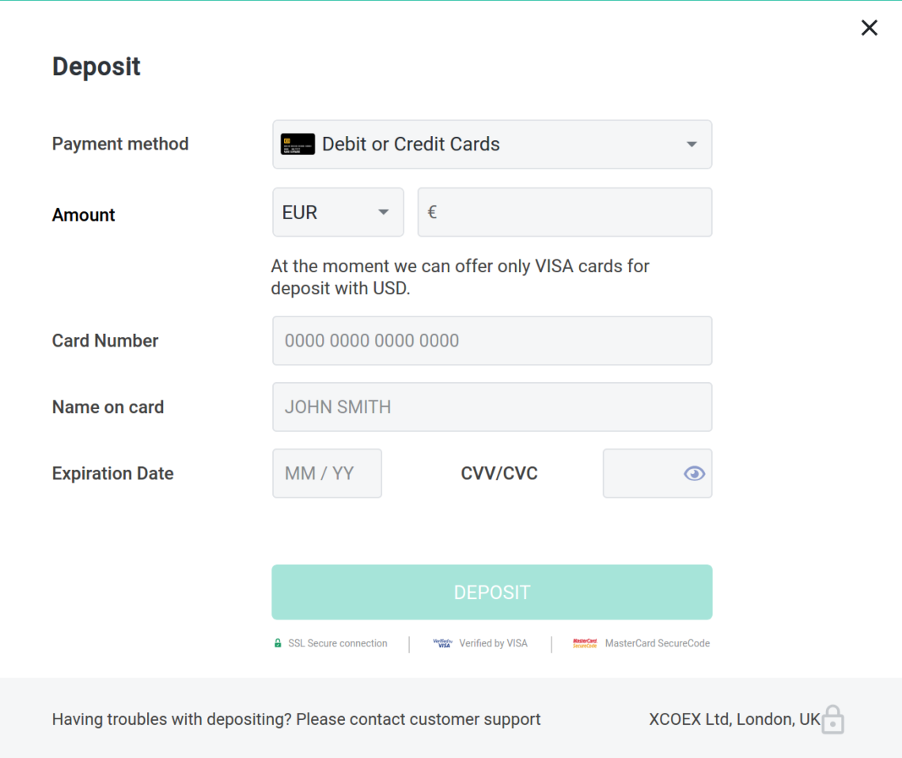Click the MasterCard SecureCode logo
This screenshot has height=758, width=902.
click(585, 643)
